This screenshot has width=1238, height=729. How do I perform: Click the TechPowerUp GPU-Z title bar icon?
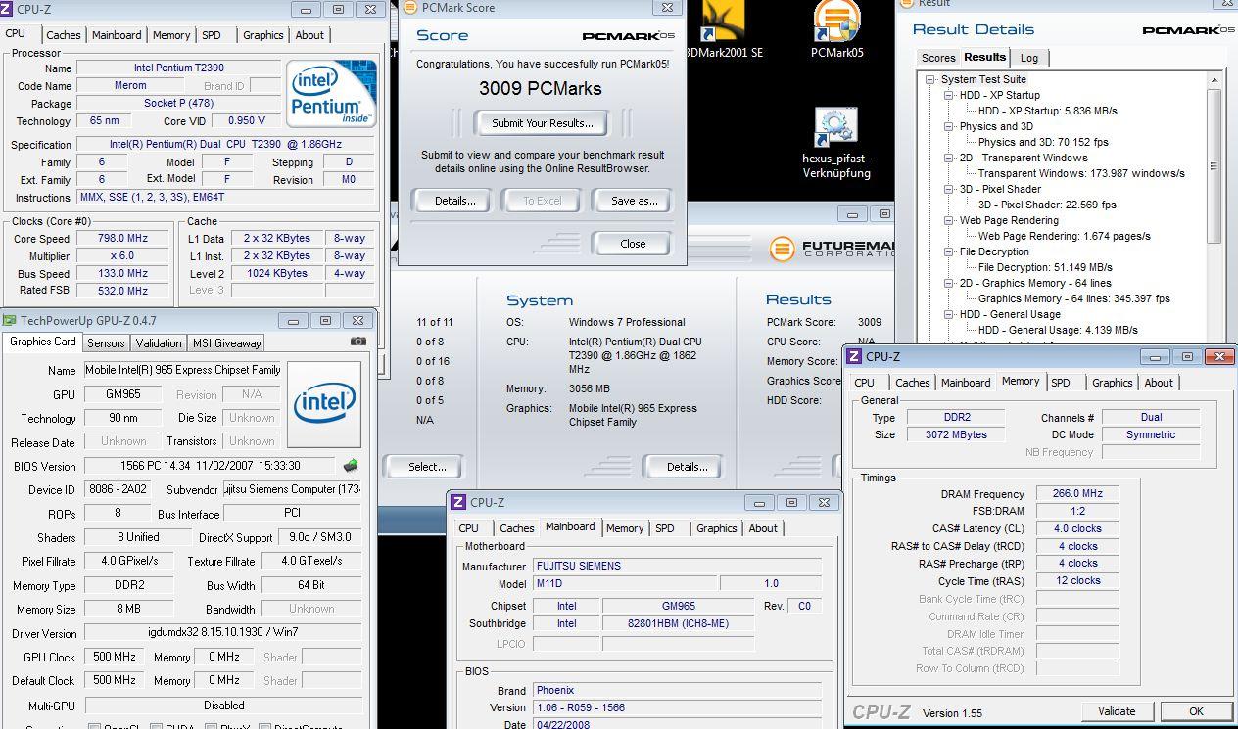click(x=9, y=320)
